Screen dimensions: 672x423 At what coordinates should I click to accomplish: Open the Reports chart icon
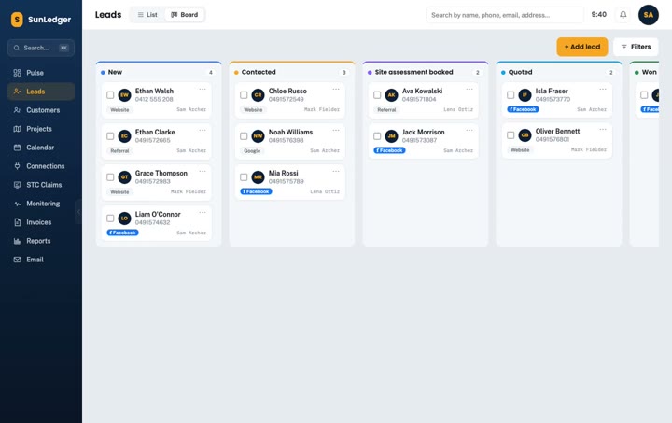[17, 241]
